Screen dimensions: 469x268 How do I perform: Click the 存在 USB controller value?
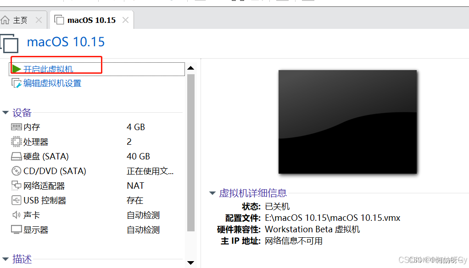coord(135,200)
